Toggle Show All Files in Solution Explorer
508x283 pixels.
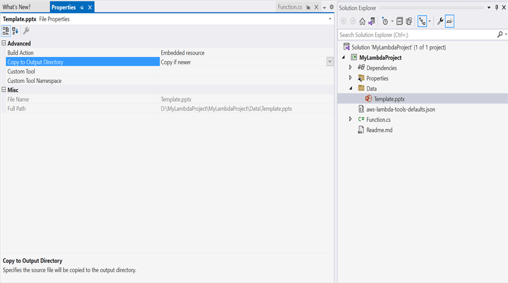tap(409, 21)
